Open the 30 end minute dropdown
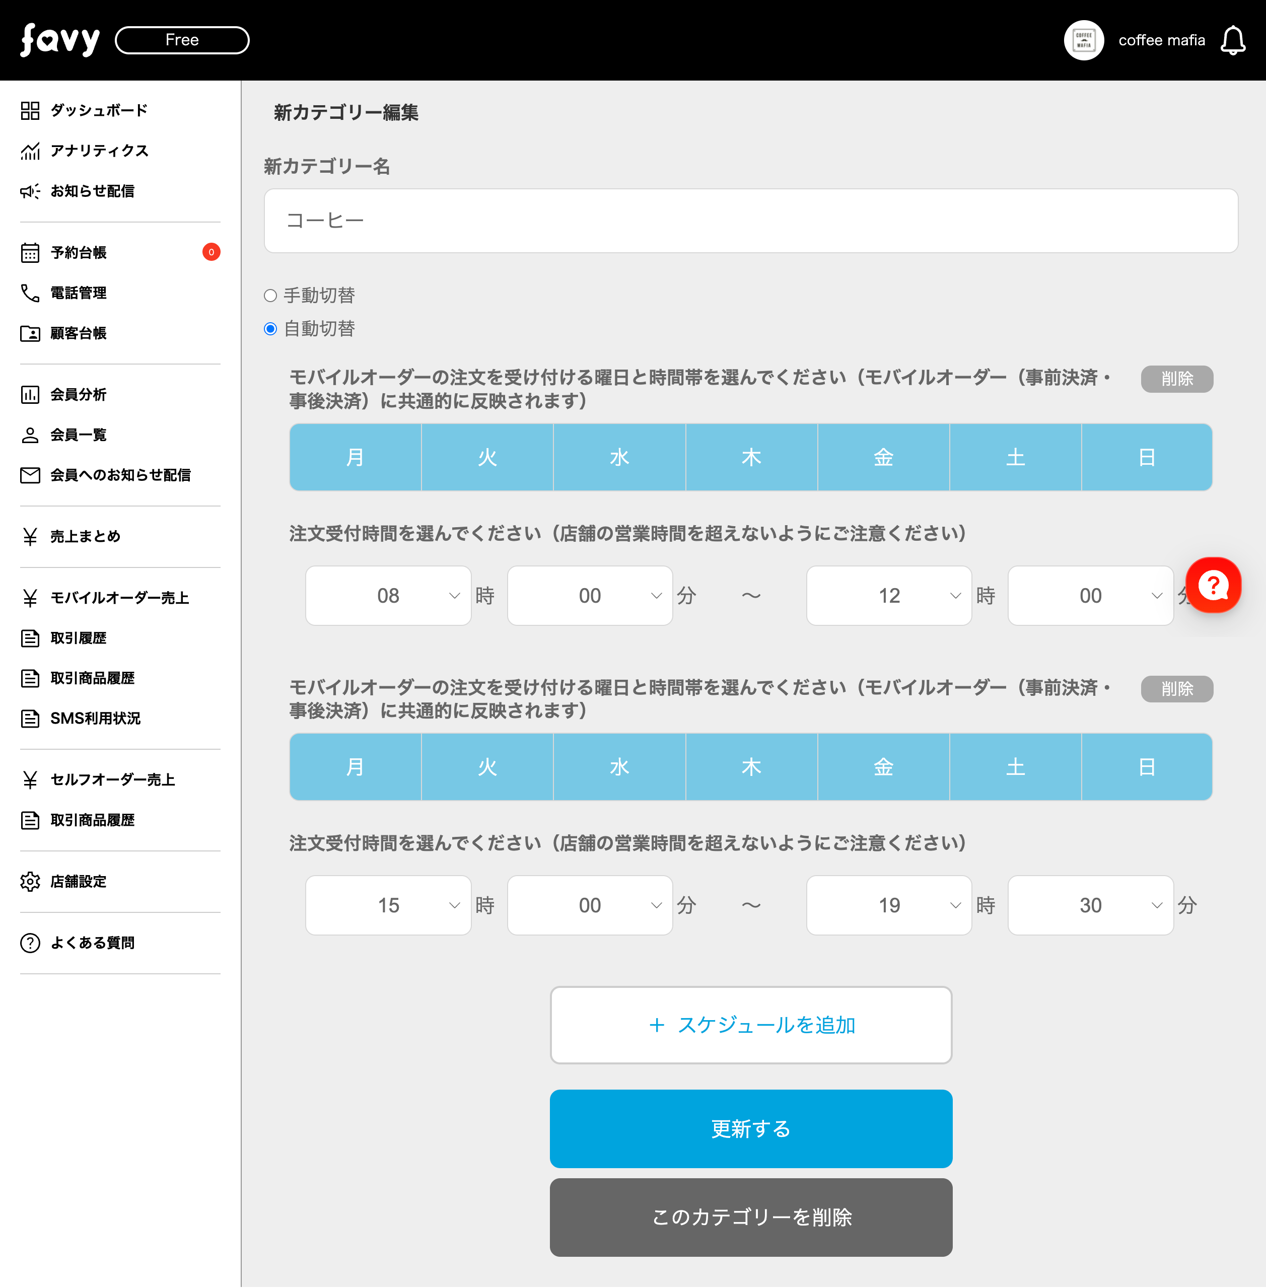This screenshot has width=1266, height=1288. 1090,905
